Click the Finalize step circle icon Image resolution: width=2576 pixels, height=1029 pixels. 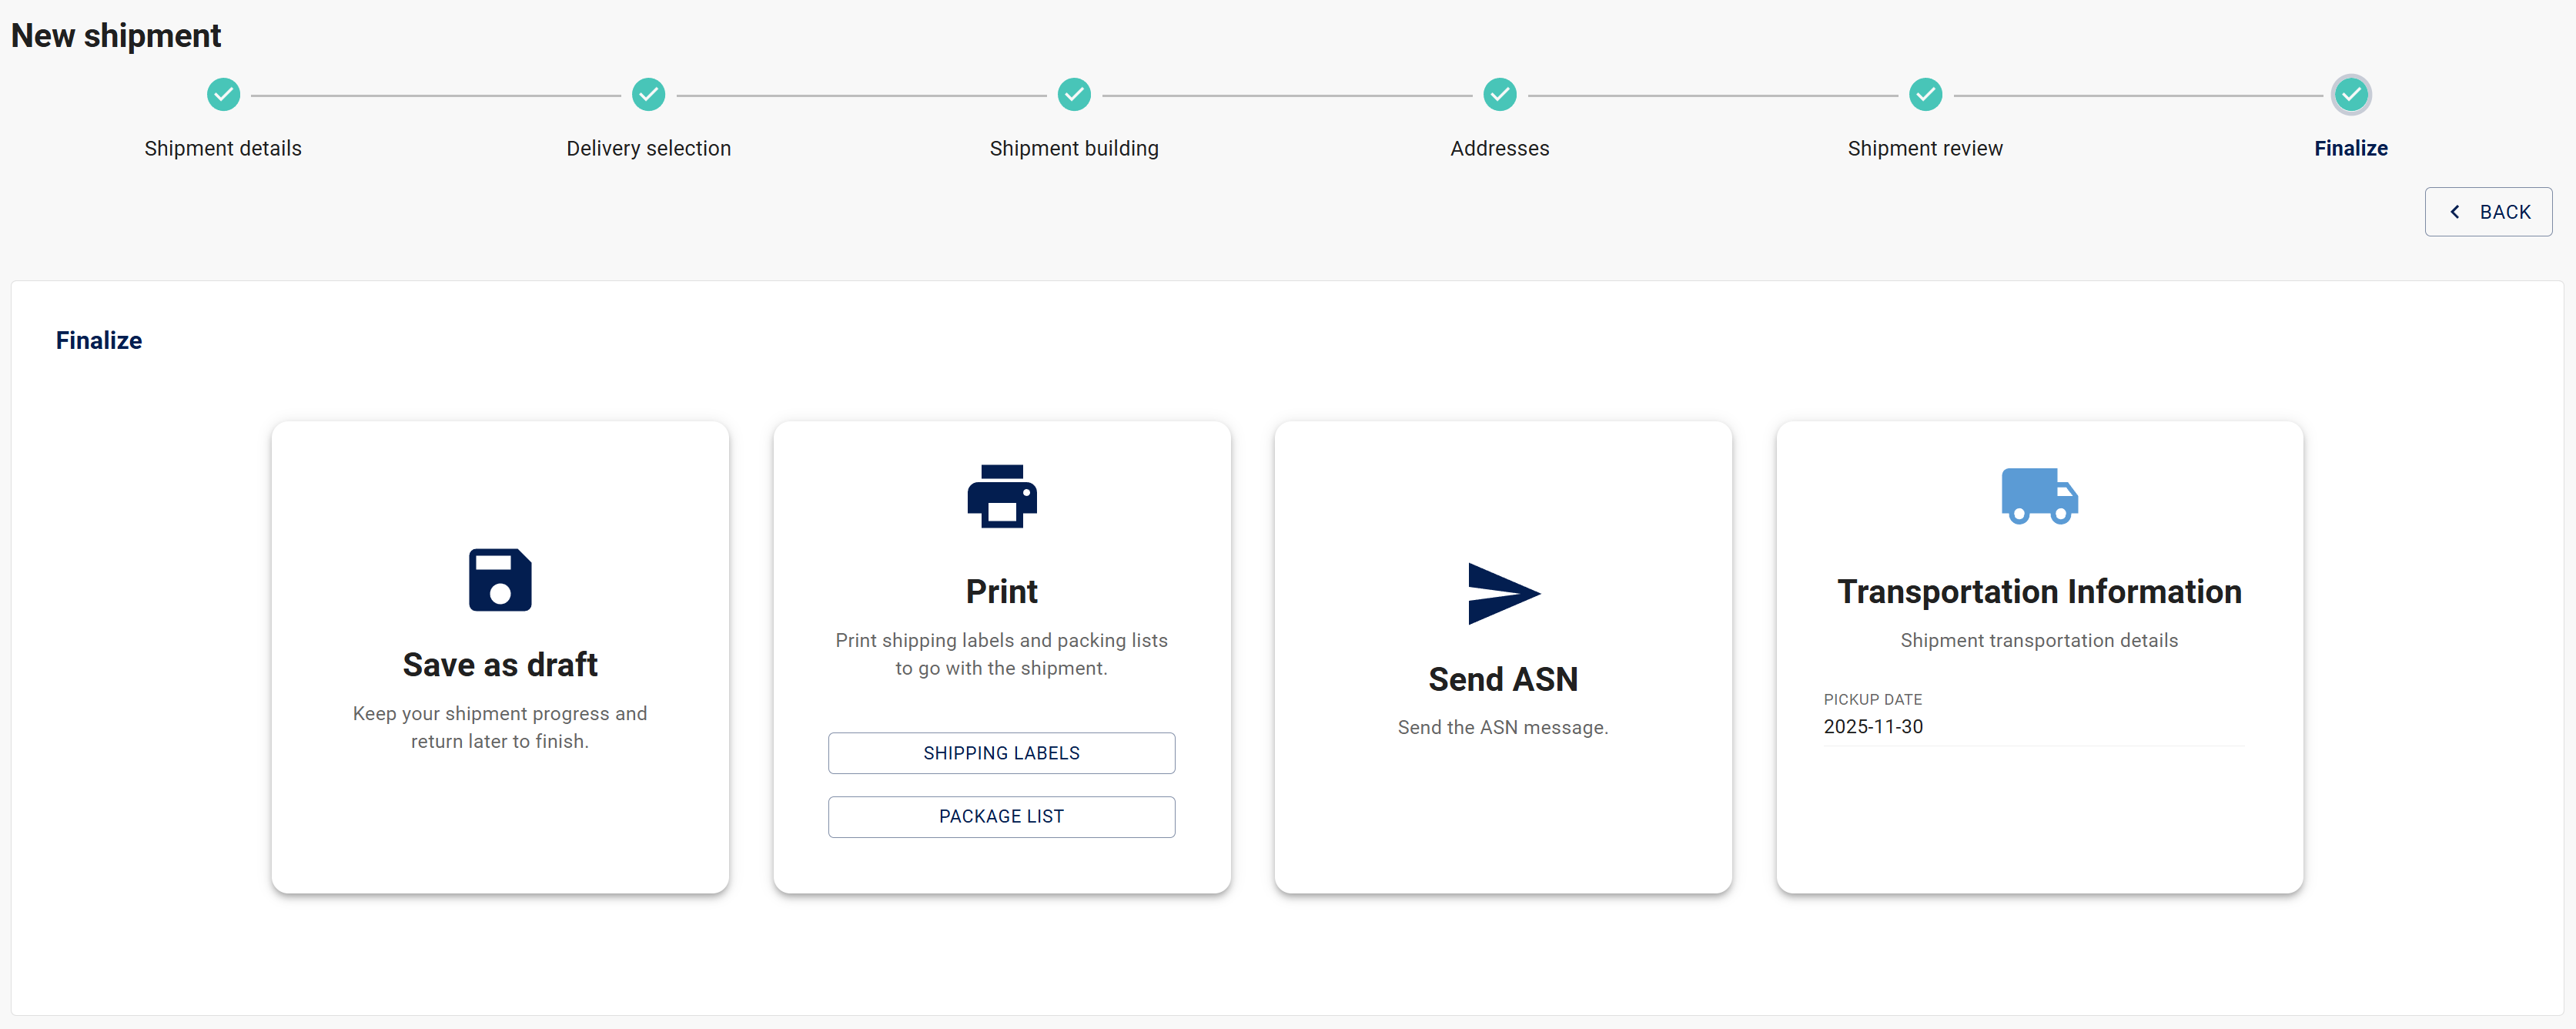[x=2350, y=95]
